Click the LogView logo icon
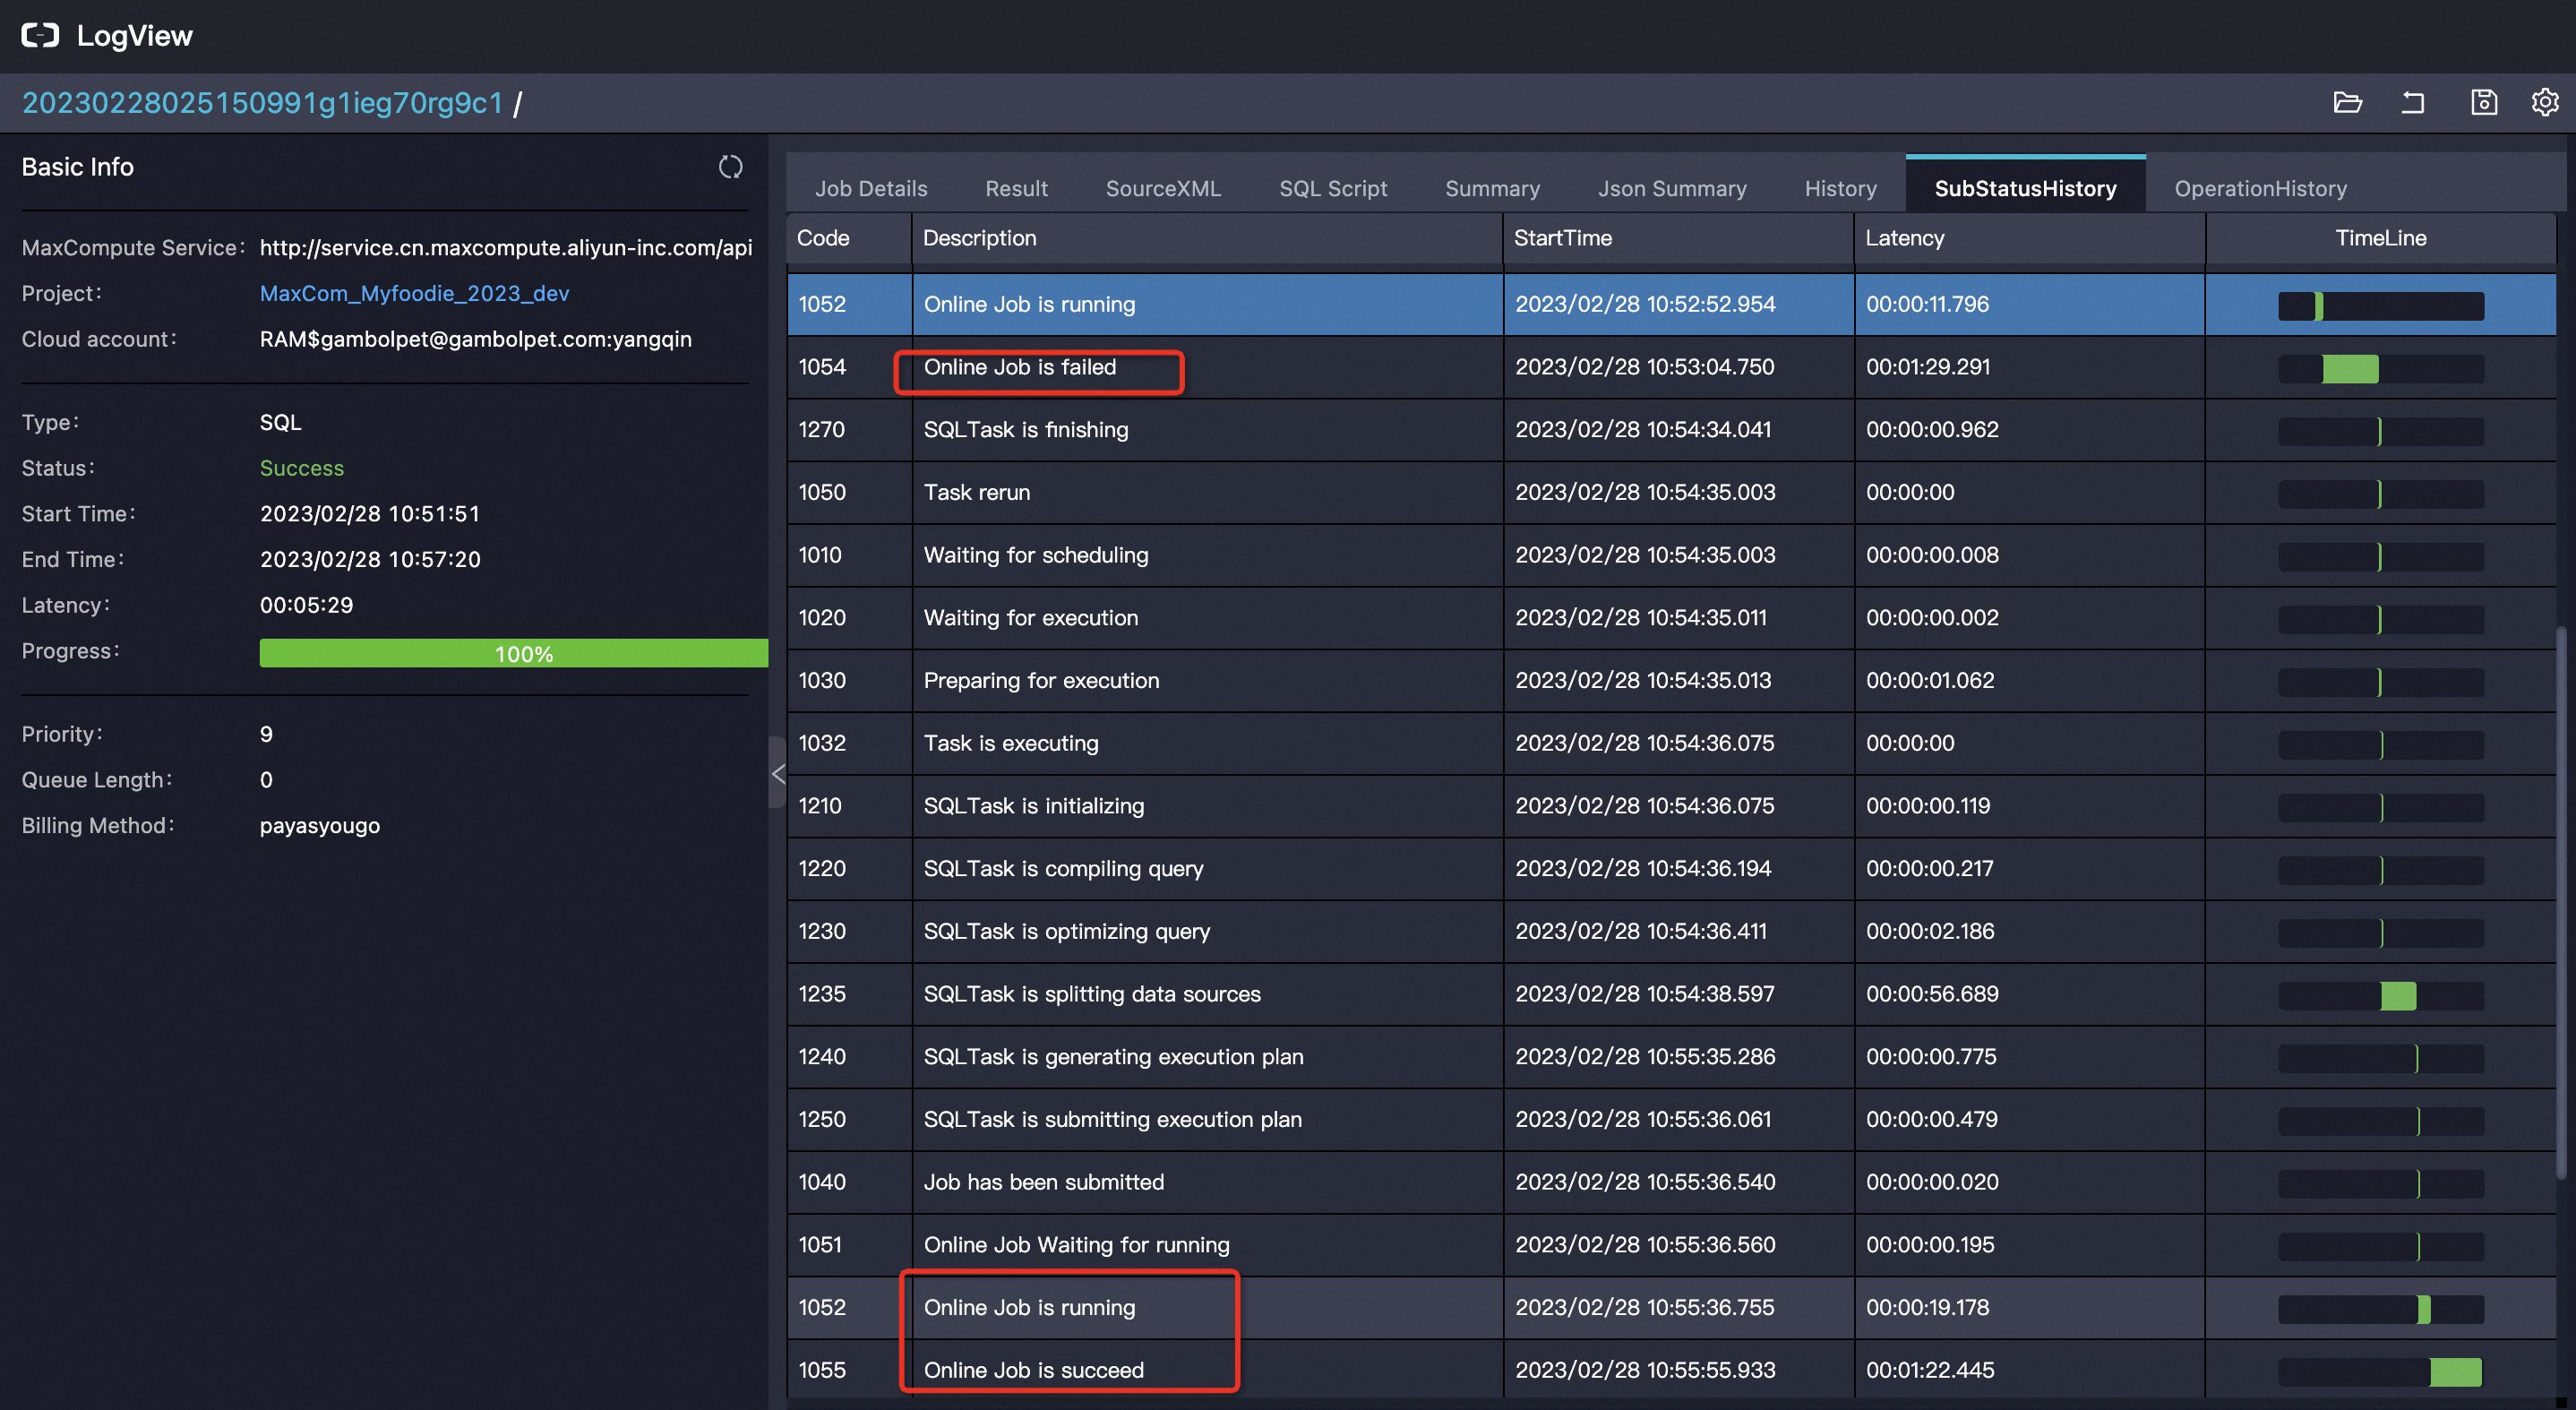This screenshot has height=1410, width=2576. click(40, 36)
